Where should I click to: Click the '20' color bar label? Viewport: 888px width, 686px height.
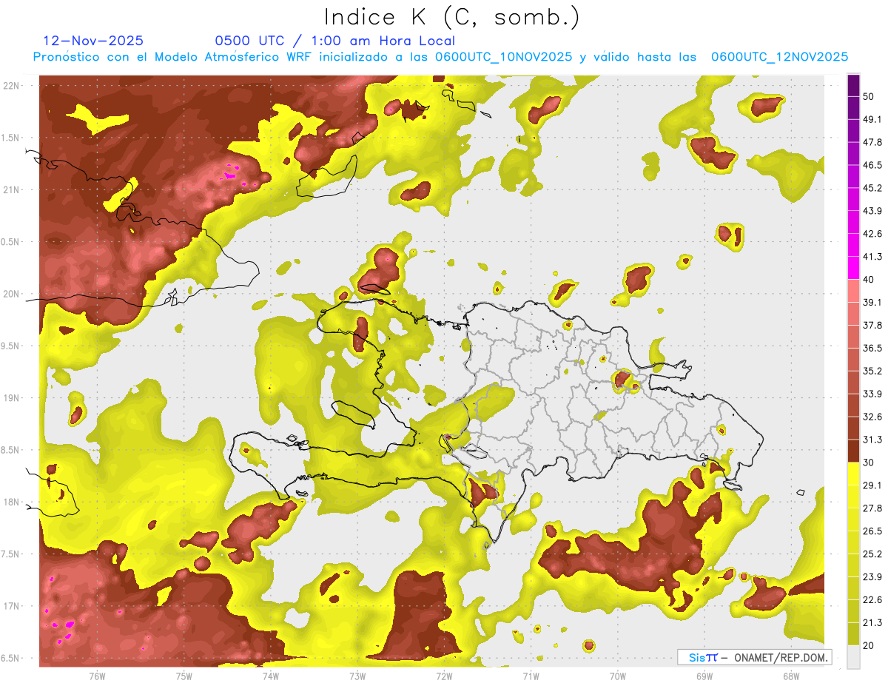pos(869,645)
